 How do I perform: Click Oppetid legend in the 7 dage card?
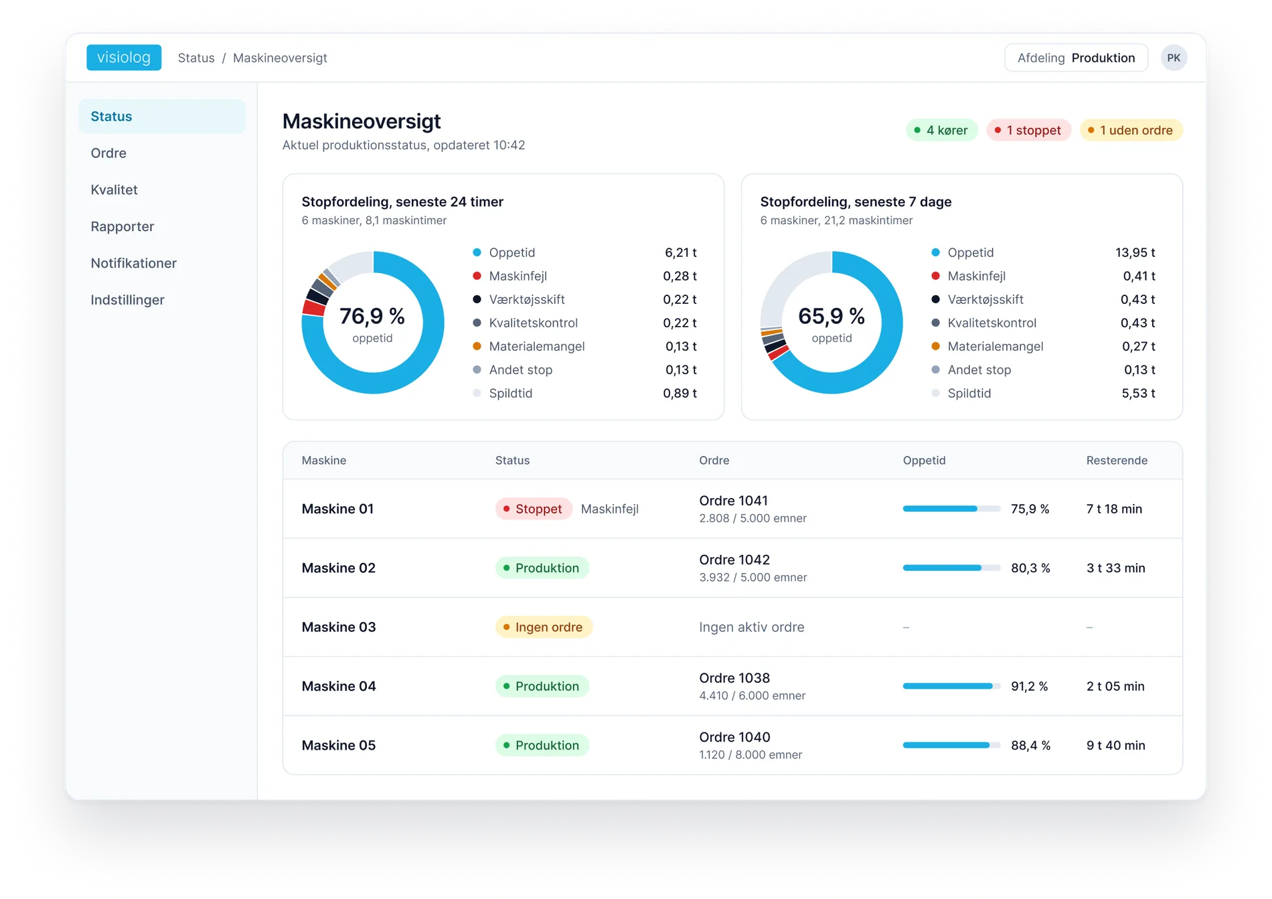coord(963,252)
